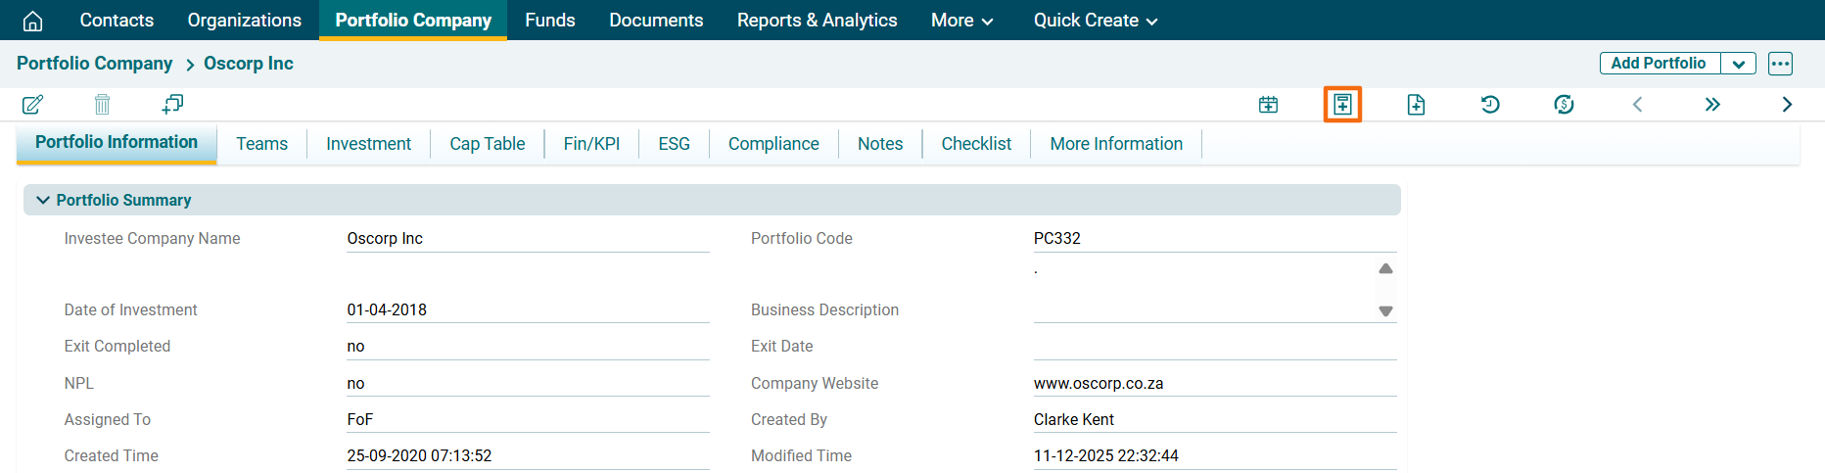This screenshot has height=473, width=1825.
Task: Collapse the Portfolio Summary section
Action: [x=43, y=200]
